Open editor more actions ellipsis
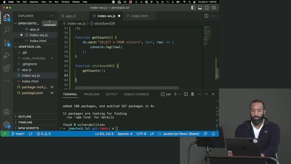This screenshot has width=291, height=164. pyautogui.click(x=213, y=16)
